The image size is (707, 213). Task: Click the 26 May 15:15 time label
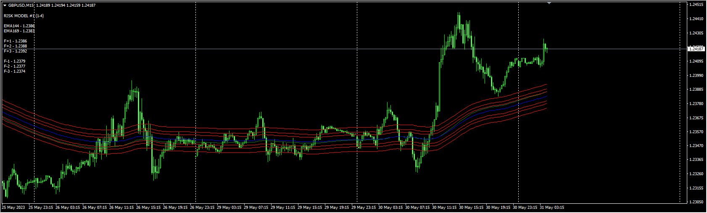pos(148,208)
